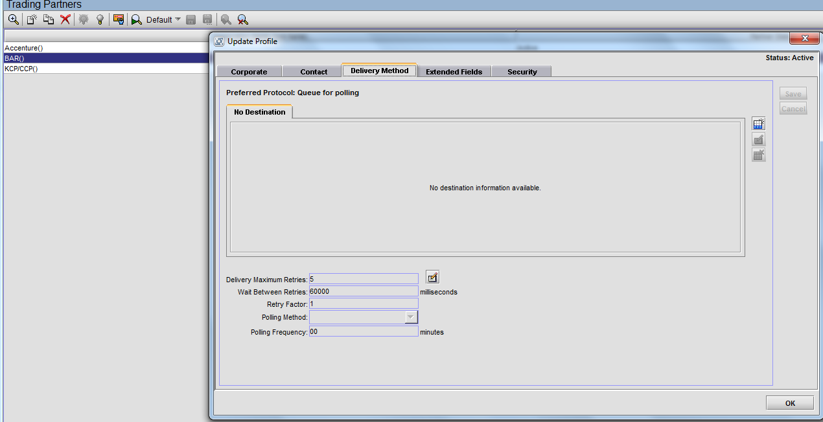Run the partner search with green arrow icon
823x422 pixels.
(136, 19)
